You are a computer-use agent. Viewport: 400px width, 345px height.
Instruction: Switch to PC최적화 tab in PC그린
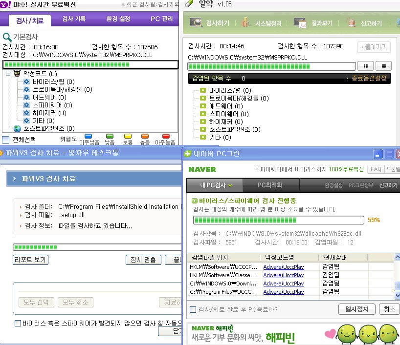tap(270, 185)
